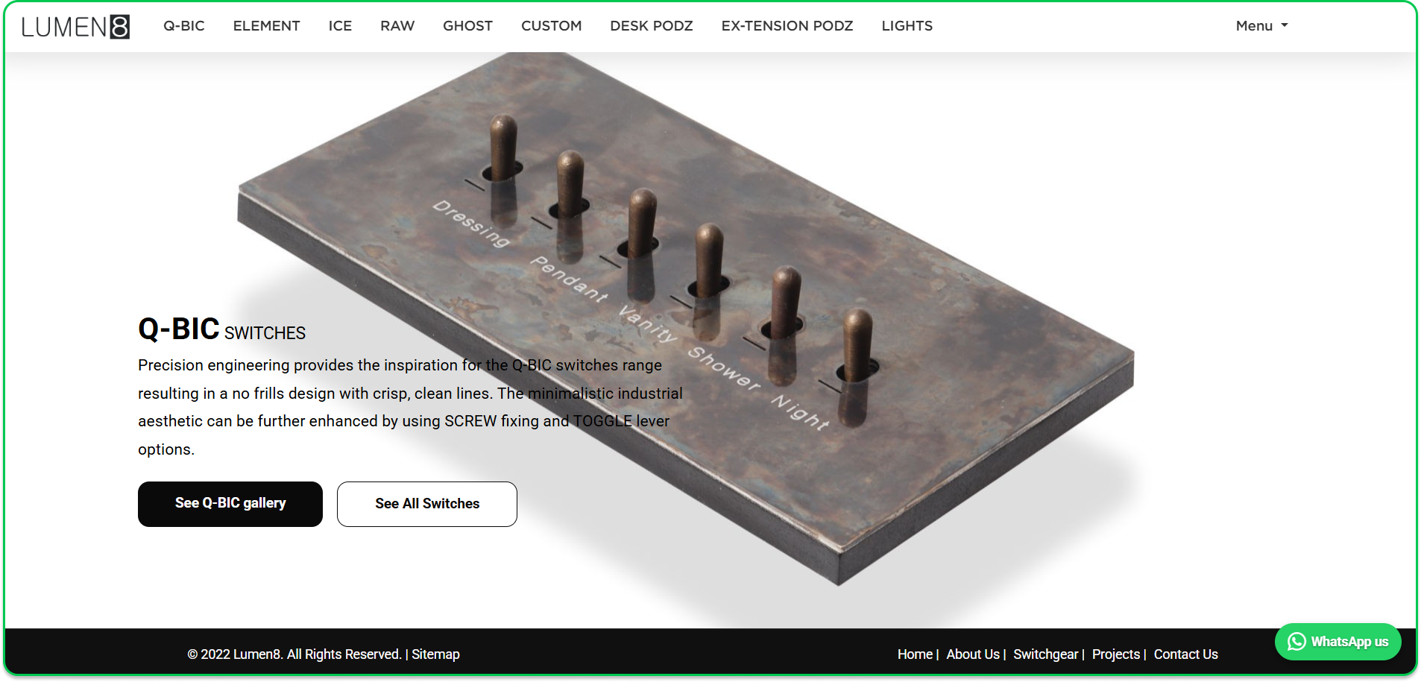
Task: Go to the ICE switches page
Action: point(340,26)
